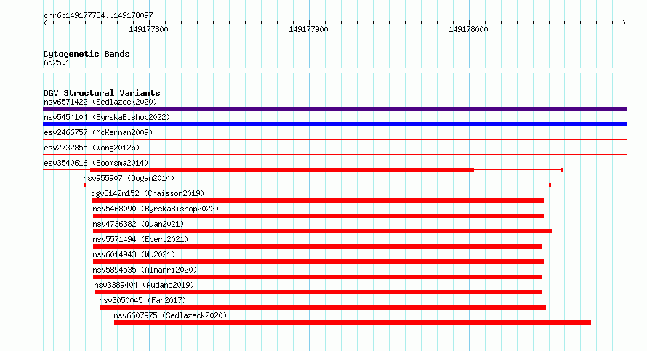The height and width of the screenshot is (351, 647).
Task: Select the blue nsv5454104 variant bar
Action: coord(334,124)
